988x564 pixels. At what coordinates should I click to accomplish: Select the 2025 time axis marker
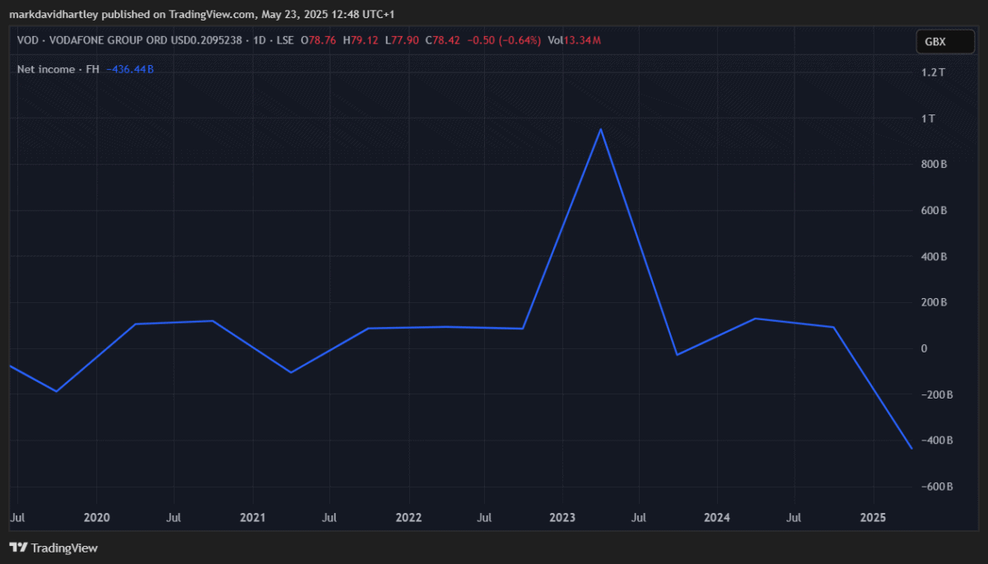point(872,517)
